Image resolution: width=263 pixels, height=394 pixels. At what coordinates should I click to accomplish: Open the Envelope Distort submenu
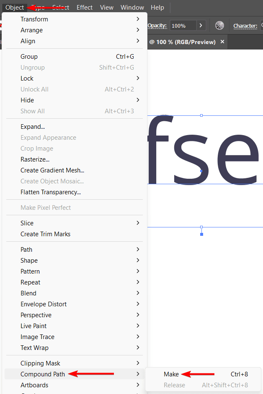coord(44,304)
